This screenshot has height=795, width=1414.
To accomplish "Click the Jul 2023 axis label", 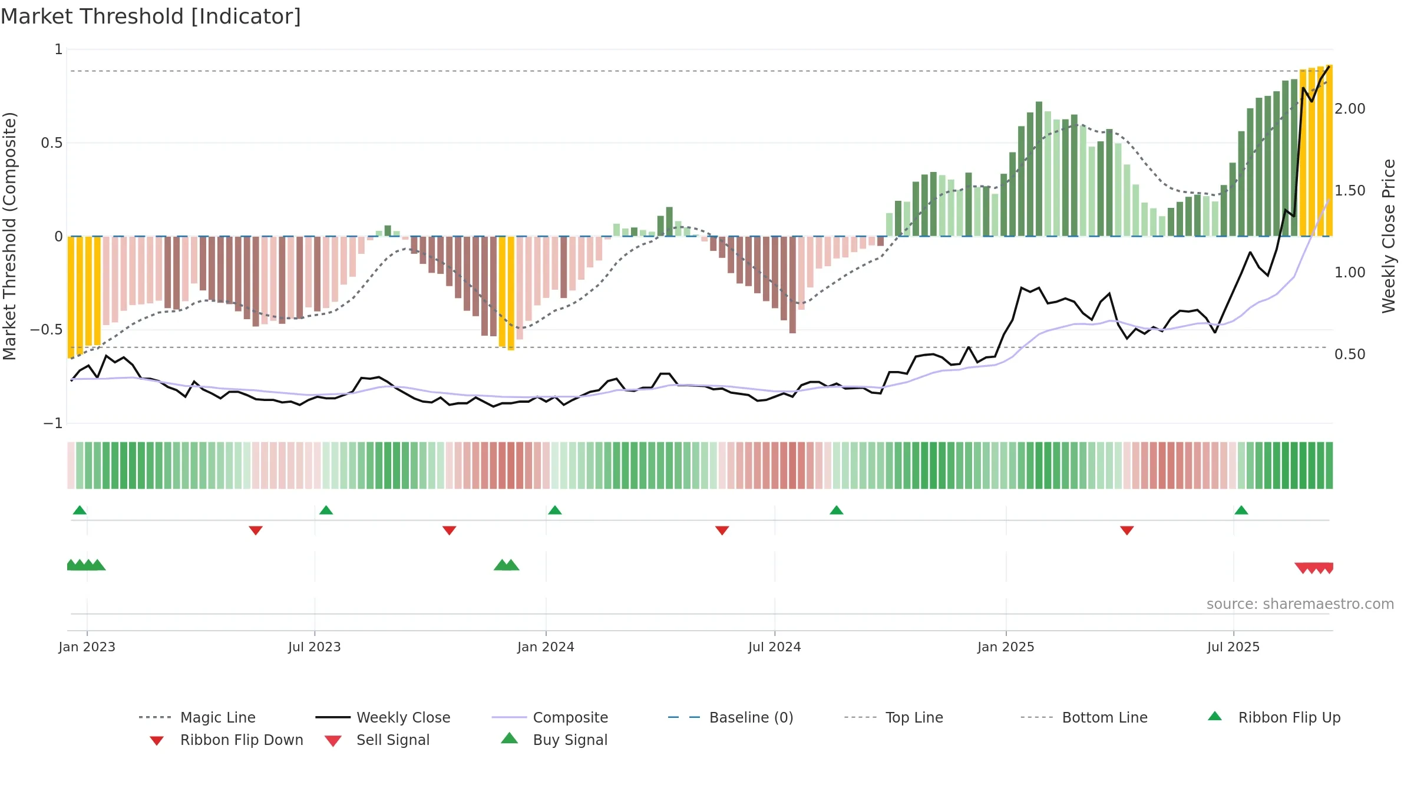I will 315,647.
